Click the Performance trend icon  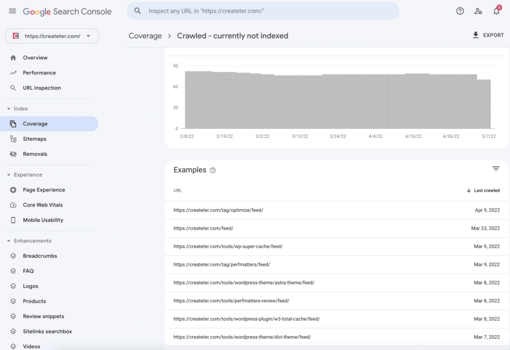point(13,73)
